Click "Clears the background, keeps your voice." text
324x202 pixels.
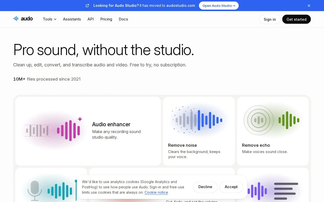tap(194, 154)
